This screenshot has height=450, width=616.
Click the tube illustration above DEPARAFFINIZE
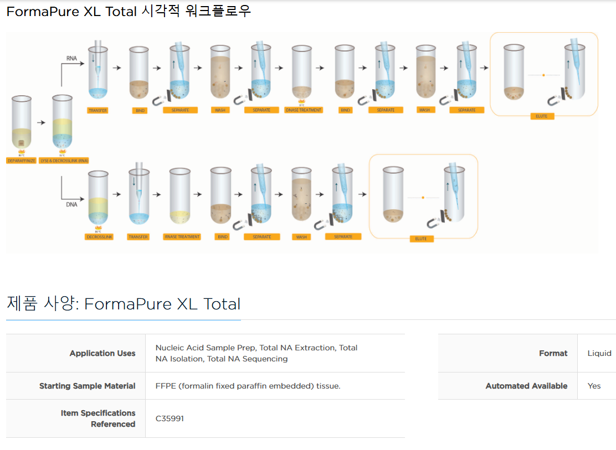click(x=22, y=122)
